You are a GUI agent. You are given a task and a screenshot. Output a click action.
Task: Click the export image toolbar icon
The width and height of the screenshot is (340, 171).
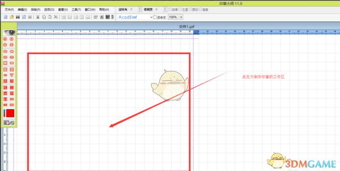[96, 17]
